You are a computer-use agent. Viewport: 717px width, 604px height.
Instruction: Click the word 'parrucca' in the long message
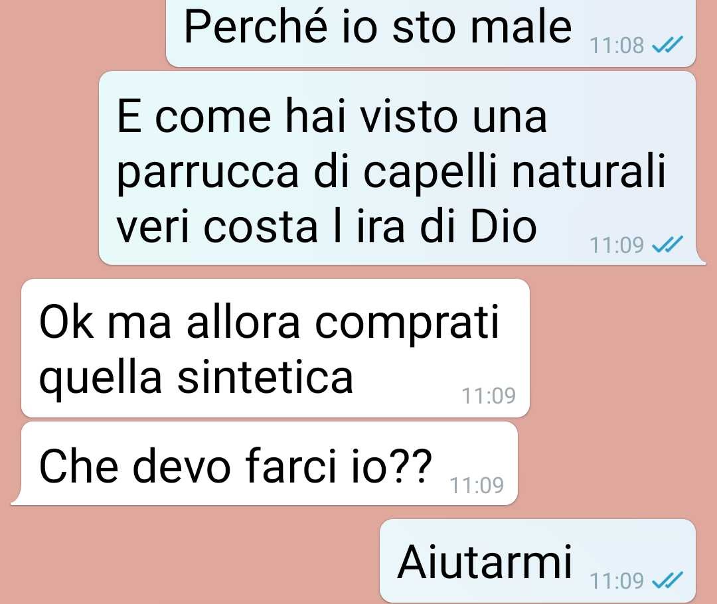tap(208, 173)
